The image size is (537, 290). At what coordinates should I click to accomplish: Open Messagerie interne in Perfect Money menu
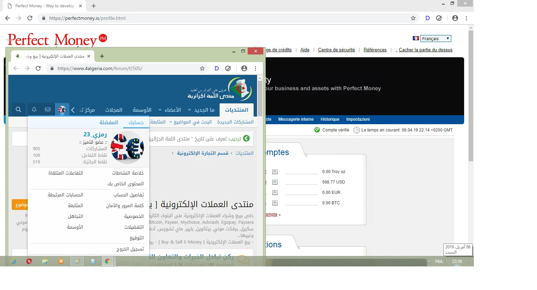(296, 119)
